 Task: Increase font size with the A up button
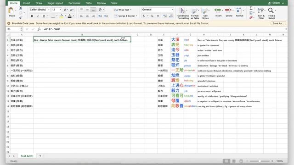(x=66, y=10)
